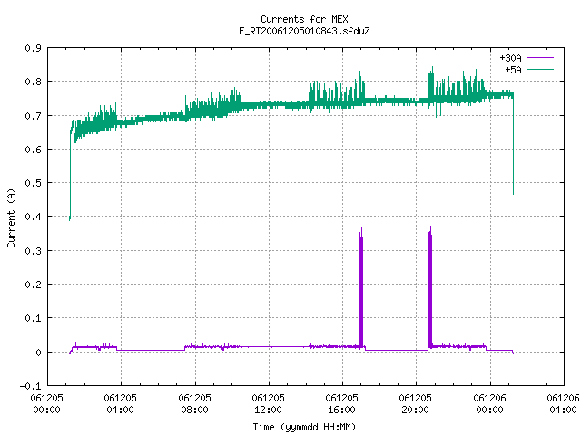Click the x-axis label 061205 12:00
The height and width of the screenshot is (435, 581).
pos(269,404)
